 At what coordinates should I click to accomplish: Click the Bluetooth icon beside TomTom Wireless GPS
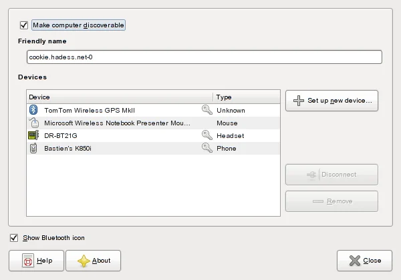point(33,110)
